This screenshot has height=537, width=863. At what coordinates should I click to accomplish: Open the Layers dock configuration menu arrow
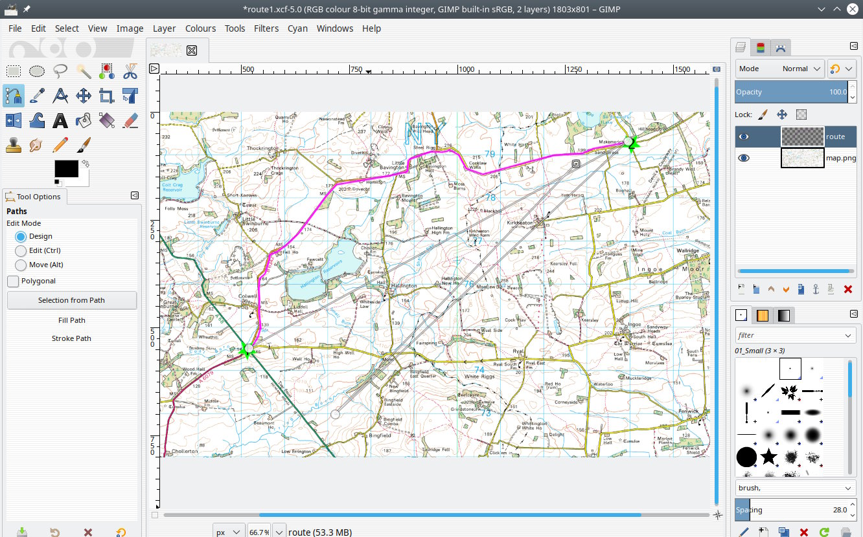[x=854, y=46]
